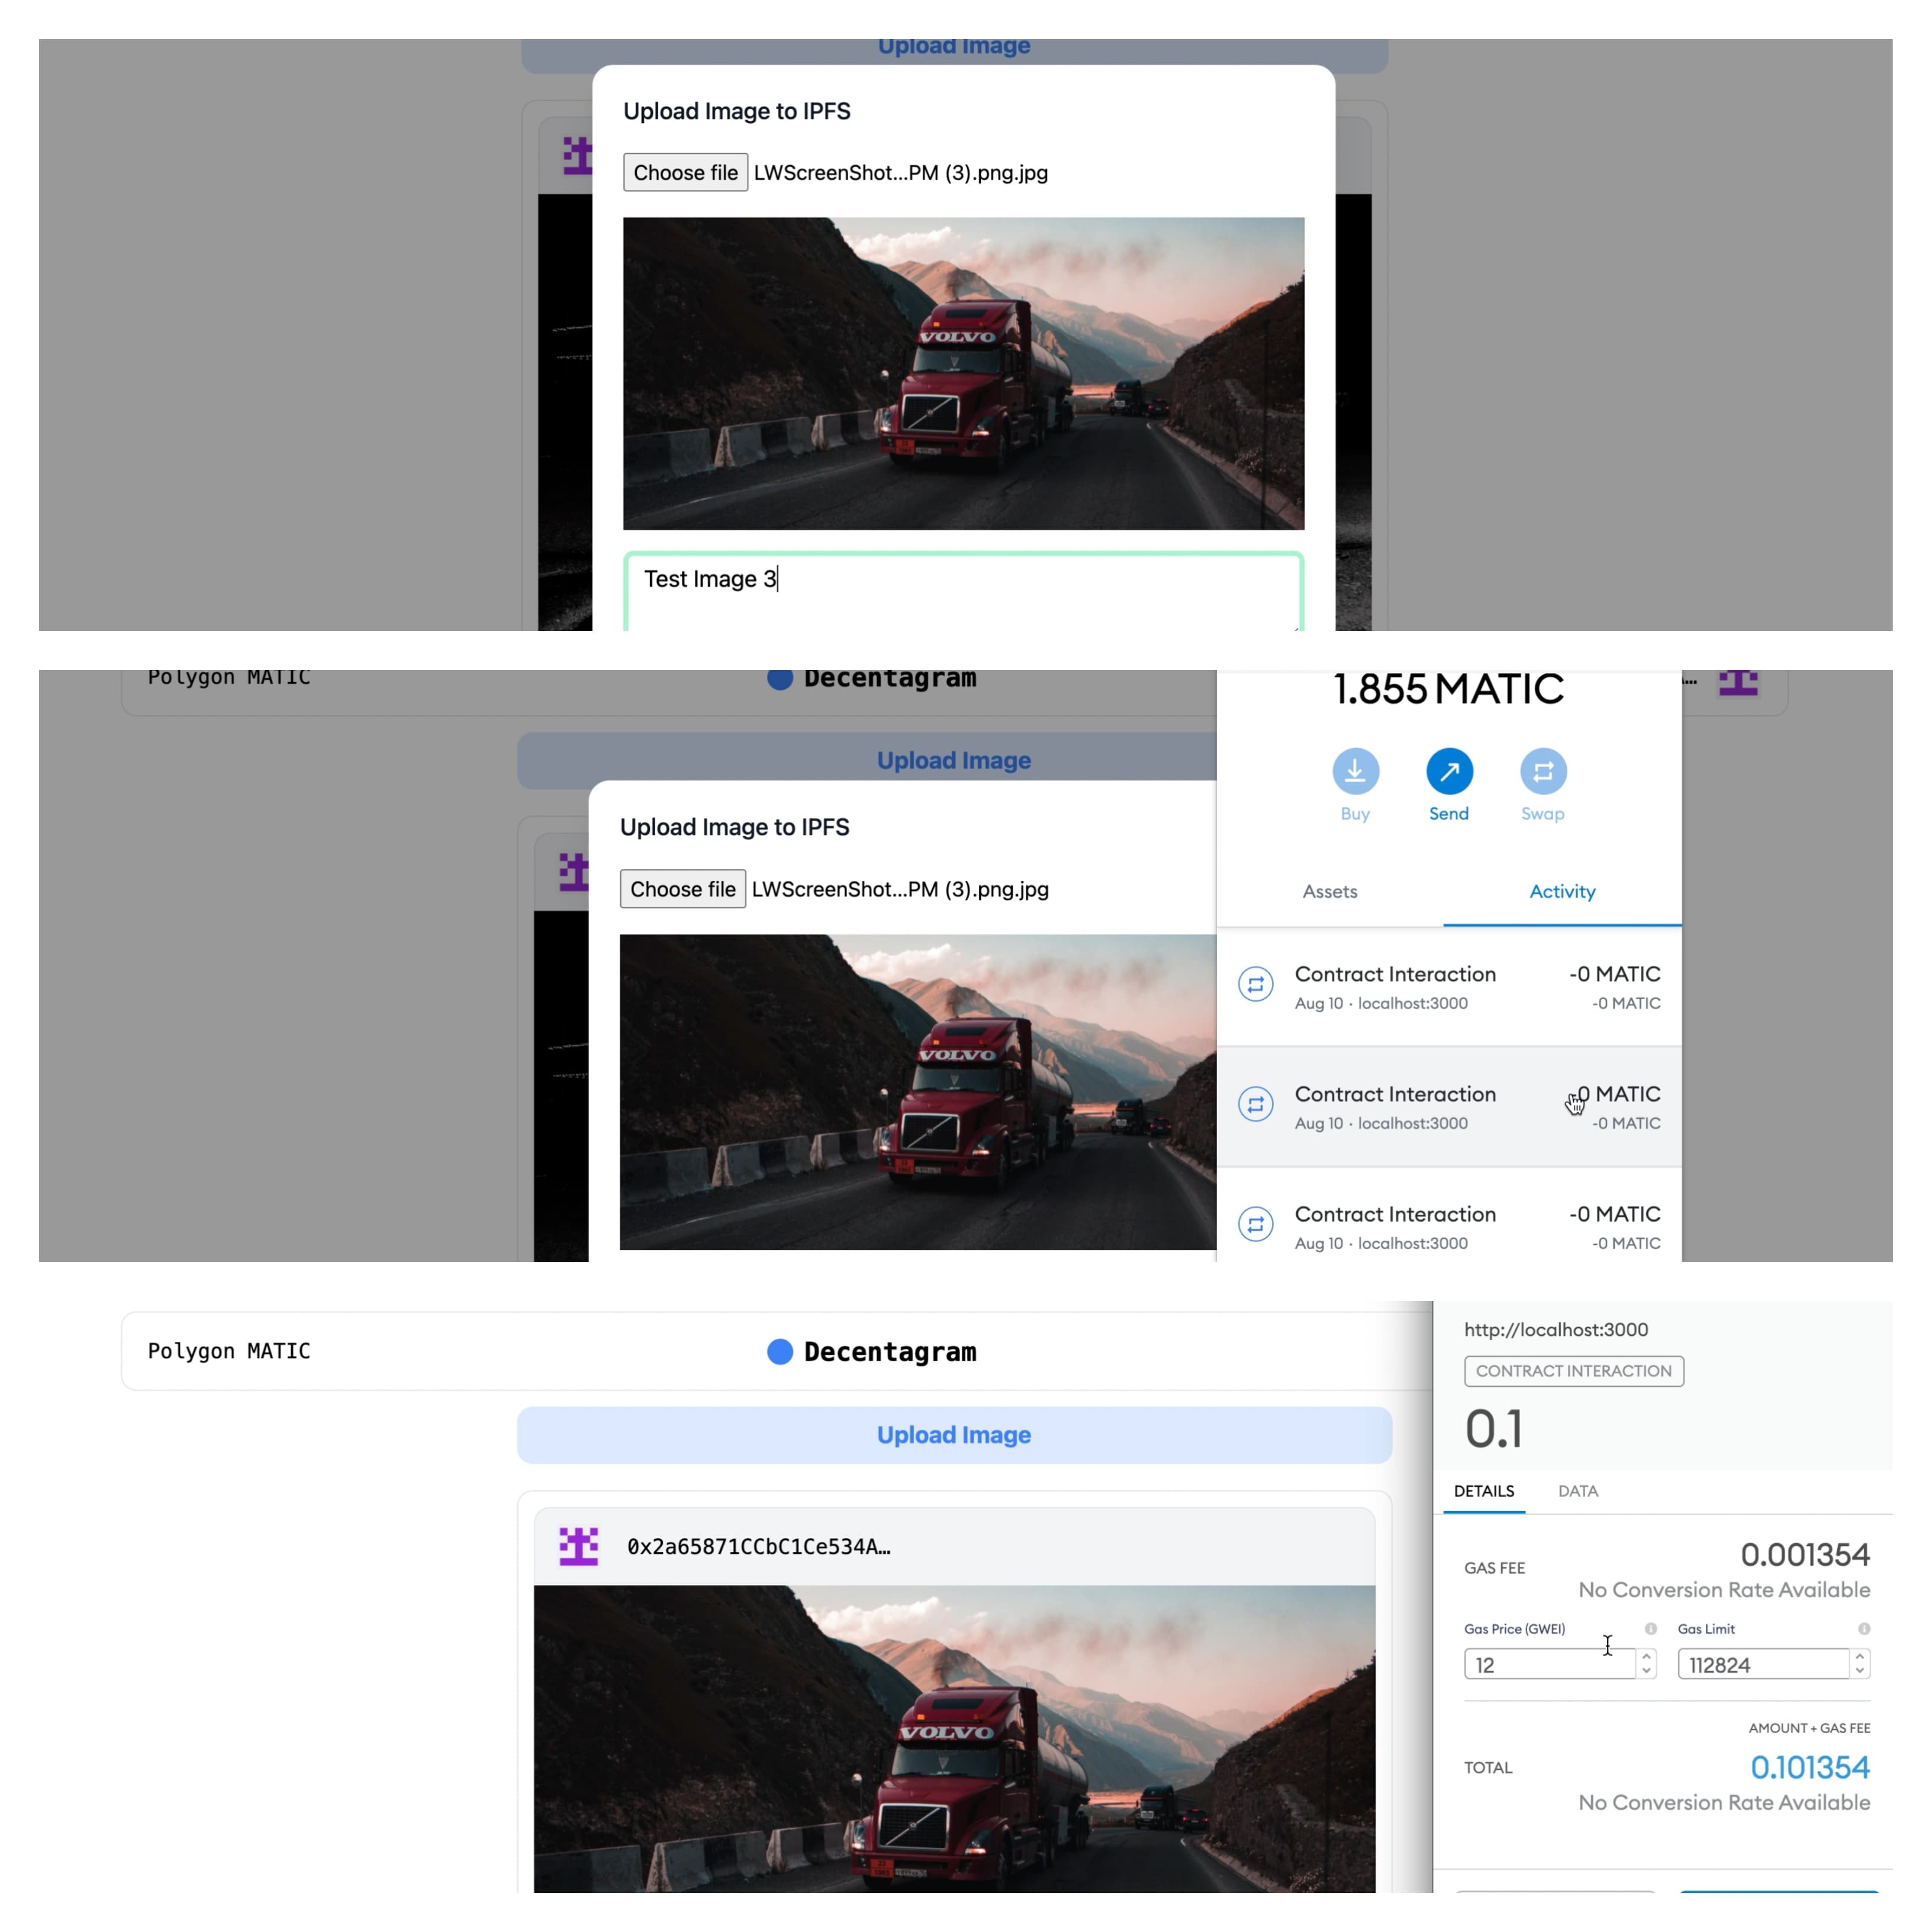Click the blue Decentagram logo dot in the bottom header
This screenshot has height=1932, width=1932.
[x=779, y=1352]
